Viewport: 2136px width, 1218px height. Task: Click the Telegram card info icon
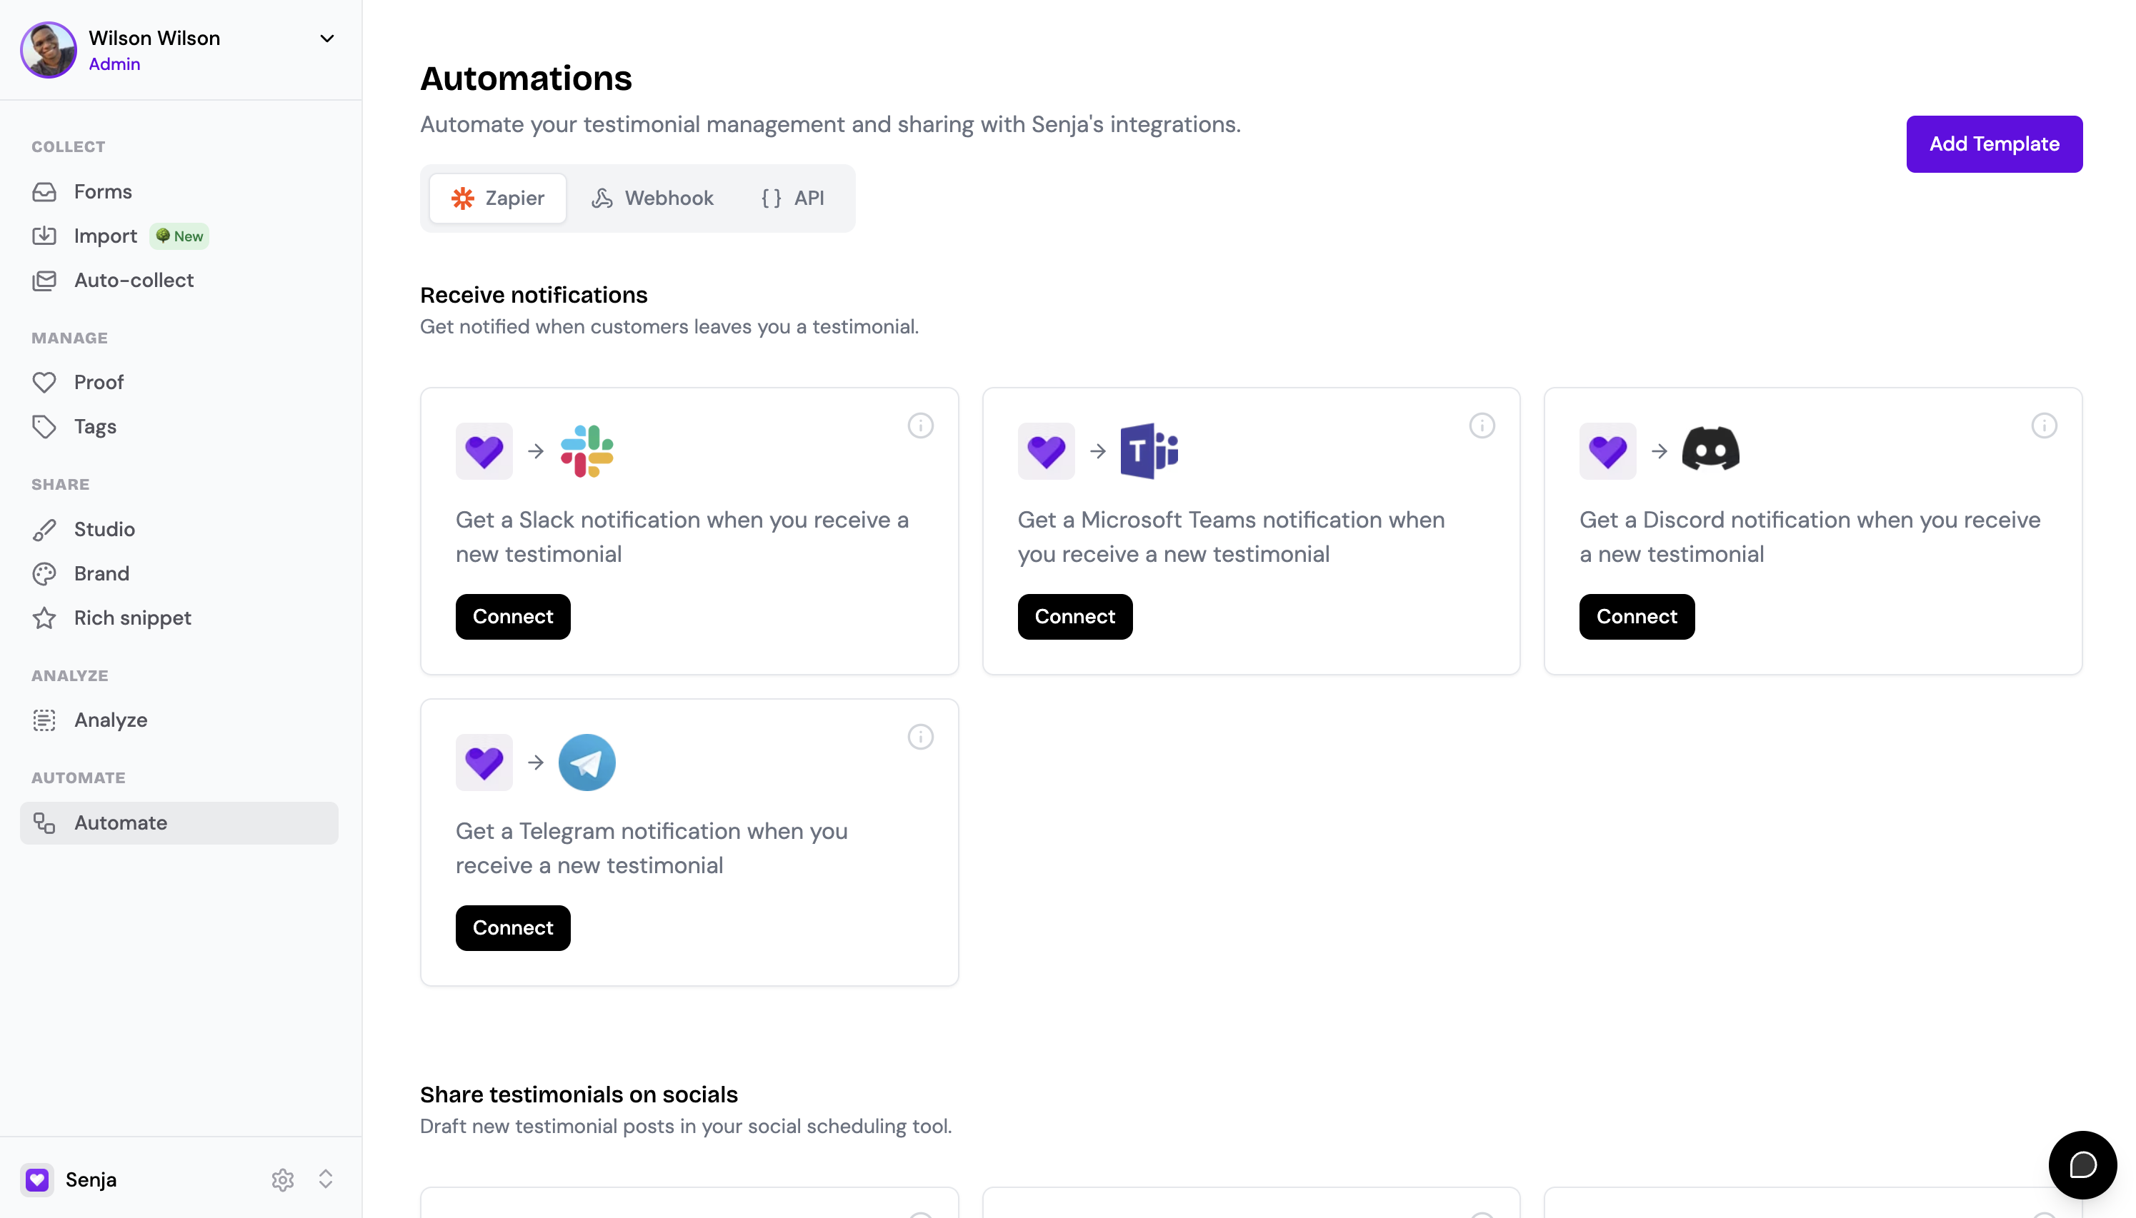pyautogui.click(x=920, y=737)
